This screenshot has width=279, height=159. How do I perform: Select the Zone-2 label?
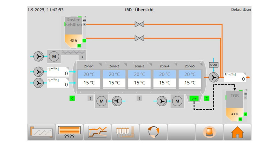click(114, 66)
